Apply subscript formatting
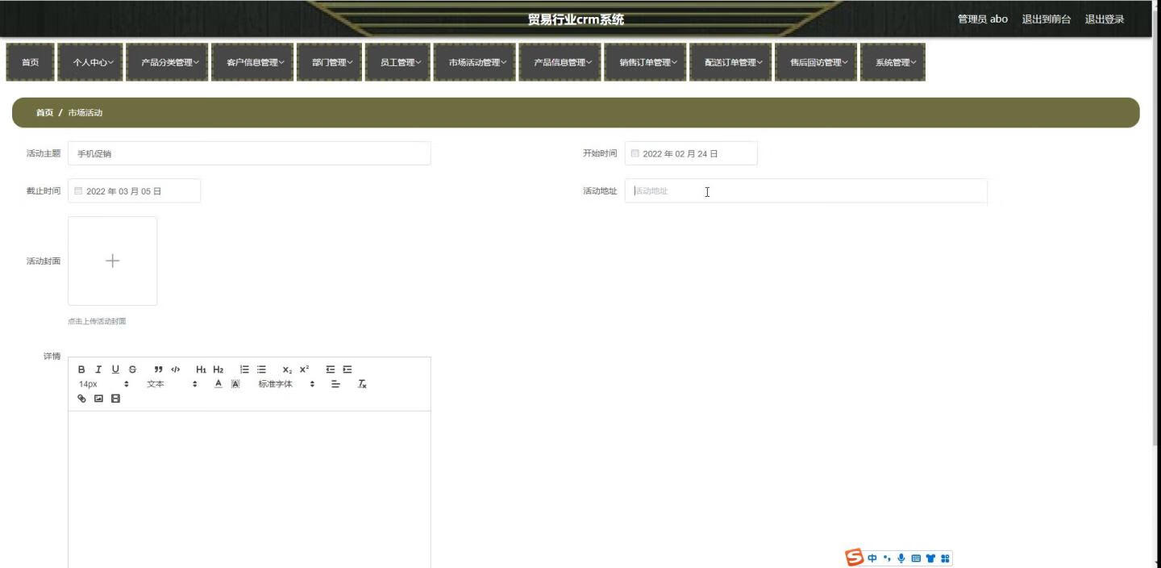Viewport: 1161px width, 568px height. coord(287,370)
